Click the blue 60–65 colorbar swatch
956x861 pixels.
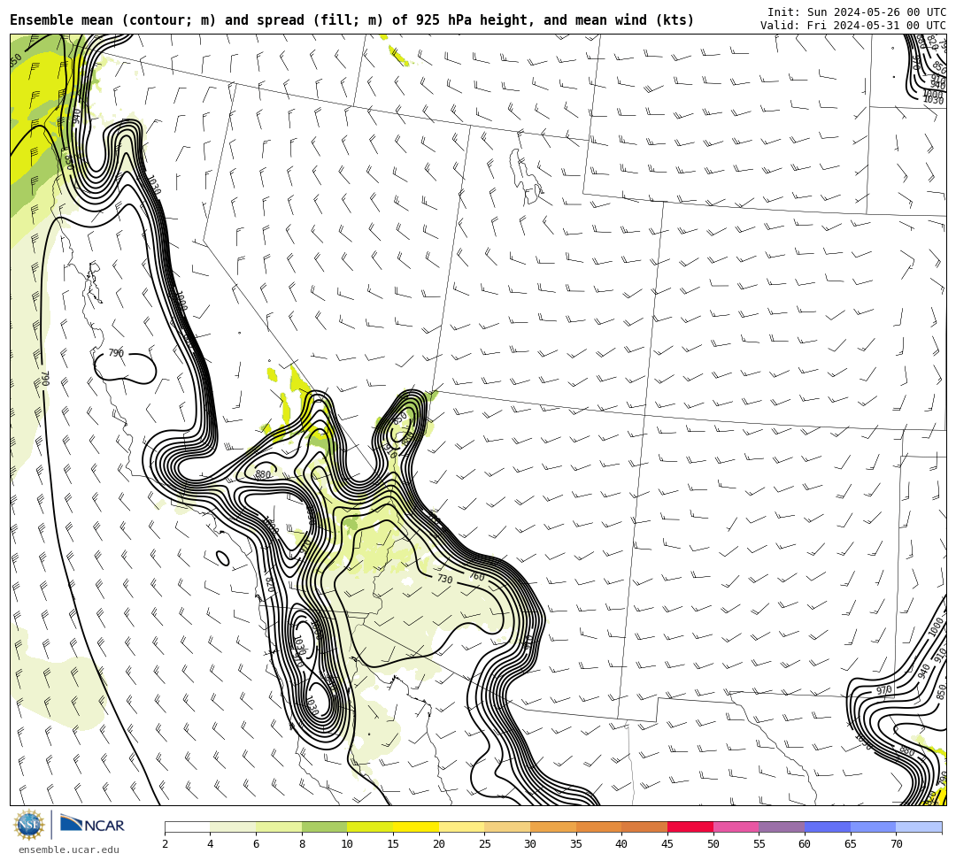(x=828, y=826)
